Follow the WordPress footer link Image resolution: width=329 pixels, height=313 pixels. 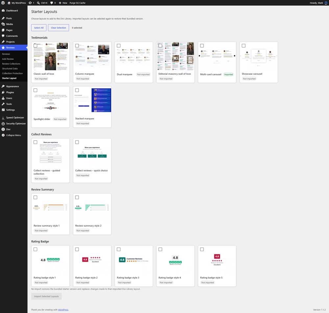click(63, 310)
